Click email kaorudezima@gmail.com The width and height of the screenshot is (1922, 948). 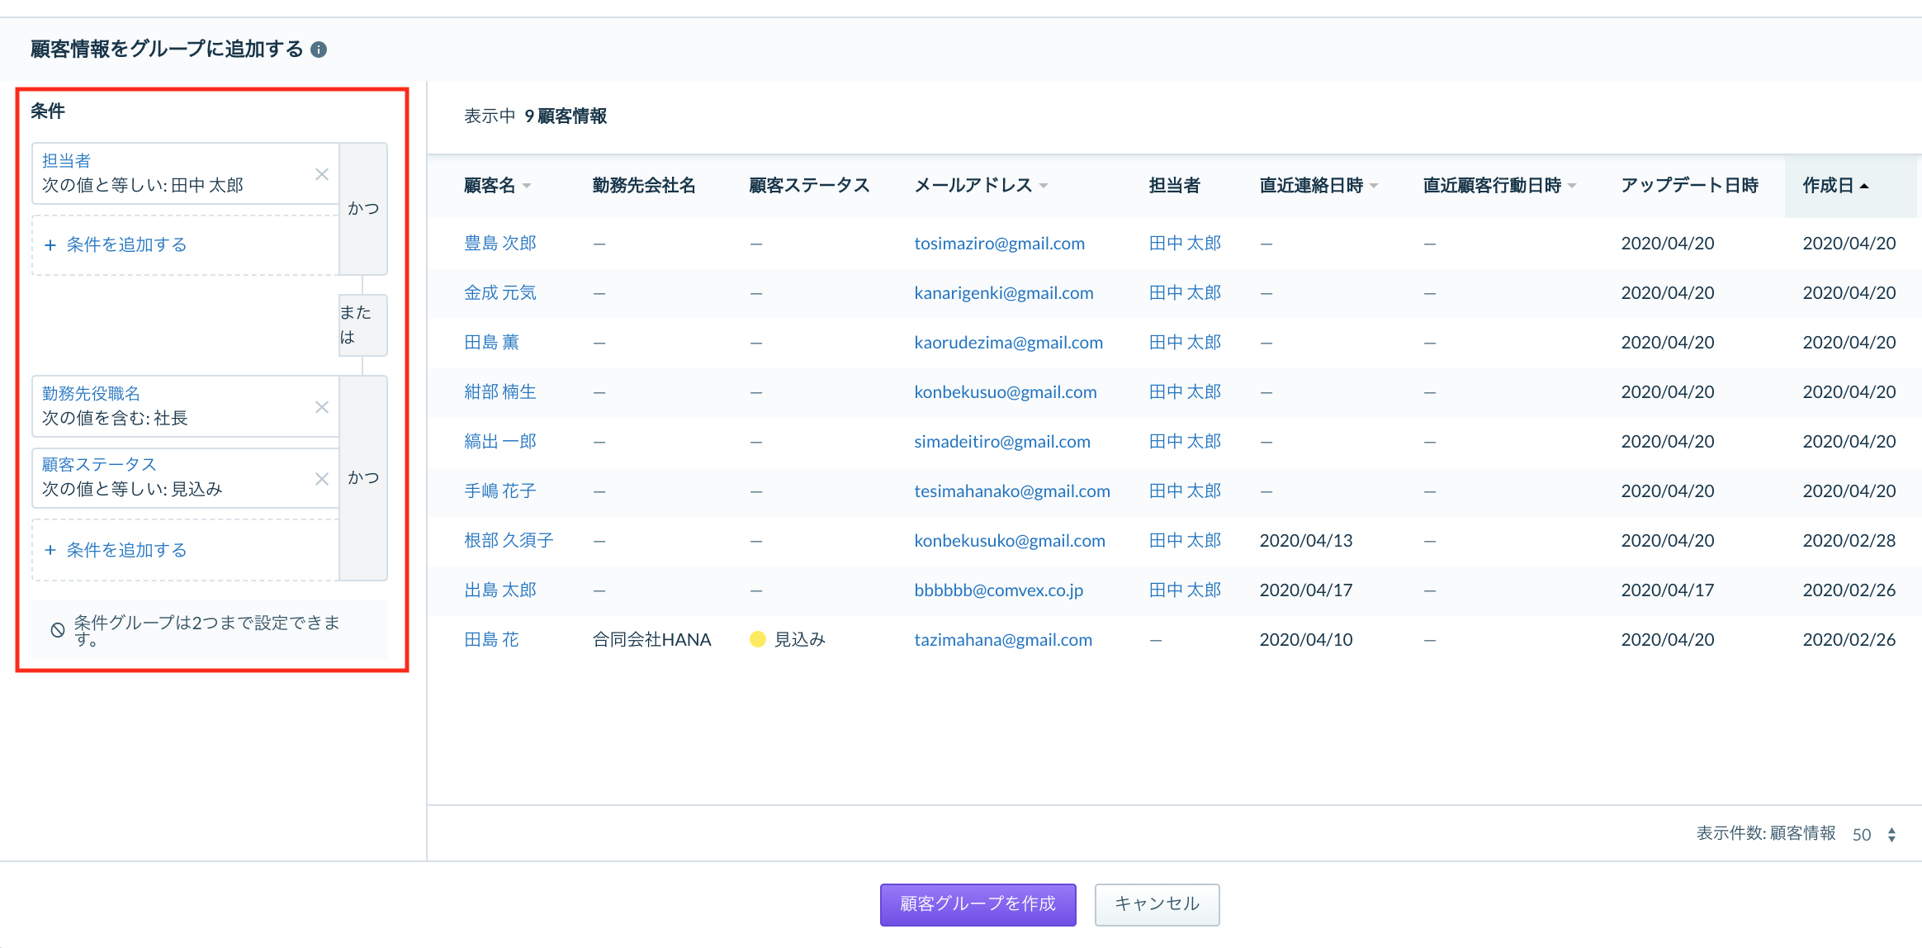click(x=1008, y=343)
